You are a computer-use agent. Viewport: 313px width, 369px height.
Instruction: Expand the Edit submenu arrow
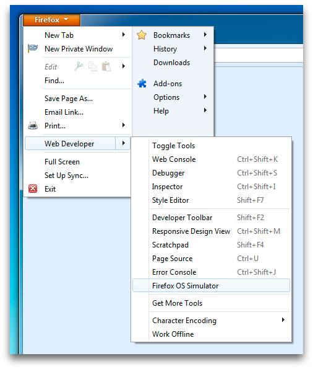(x=124, y=66)
